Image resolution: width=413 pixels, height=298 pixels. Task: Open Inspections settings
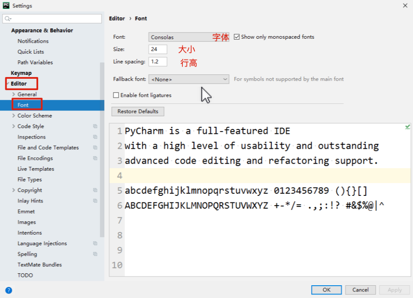[32, 137]
